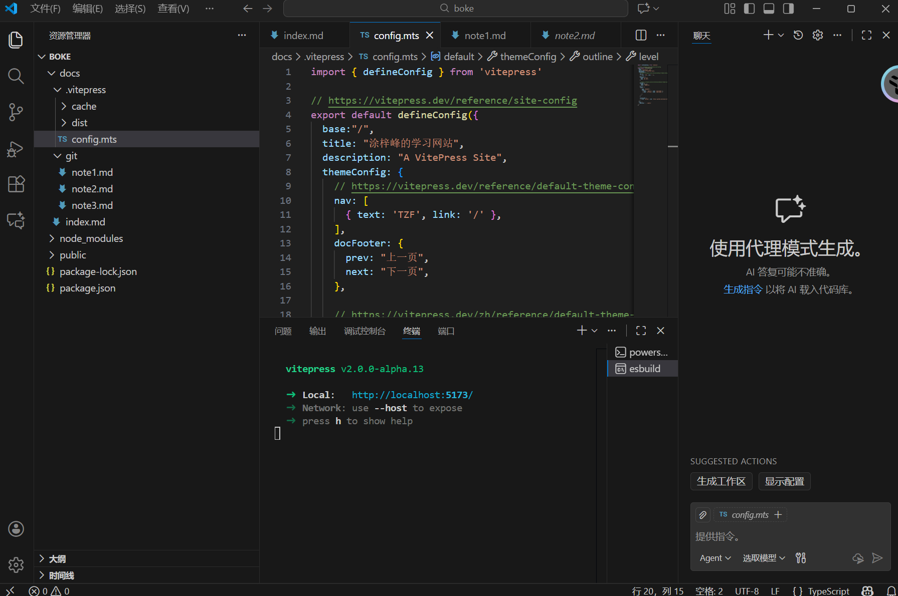
Task: Open the Search view in activity bar
Action: point(16,76)
